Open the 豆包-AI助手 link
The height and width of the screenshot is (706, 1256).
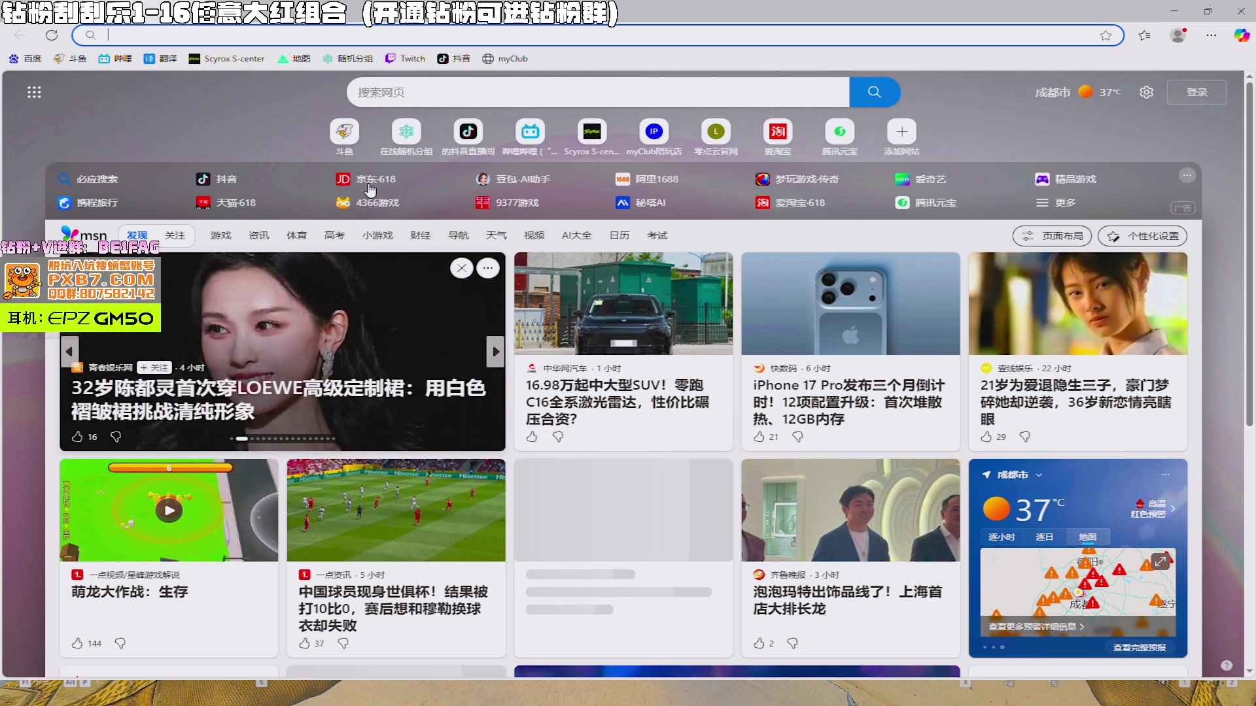point(513,179)
